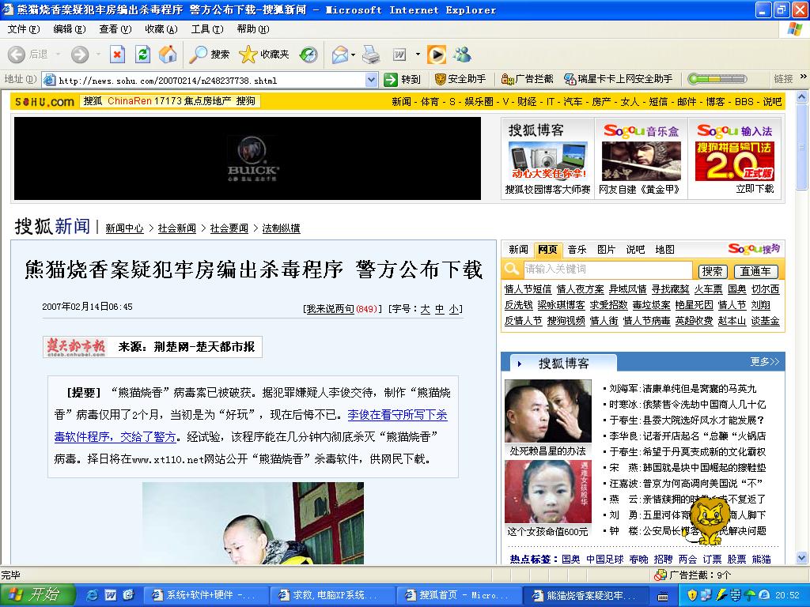Click the Sogou search magnifier icon
810x607 pixels.
click(x=512, y=269)
